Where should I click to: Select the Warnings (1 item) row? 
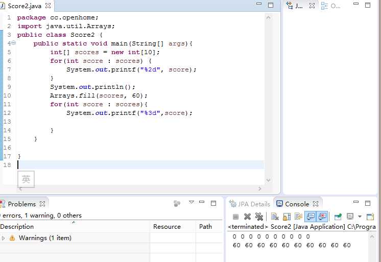coord(111,238)
